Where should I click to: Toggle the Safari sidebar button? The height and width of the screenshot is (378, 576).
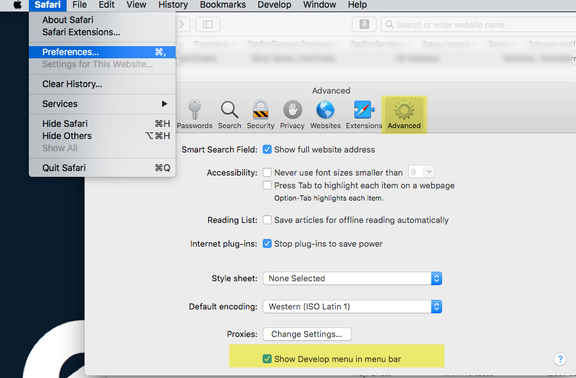[x=208, y=24]
